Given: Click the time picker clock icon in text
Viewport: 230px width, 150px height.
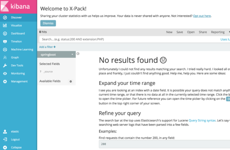Looking at the screenshot, I should point(228,99).
